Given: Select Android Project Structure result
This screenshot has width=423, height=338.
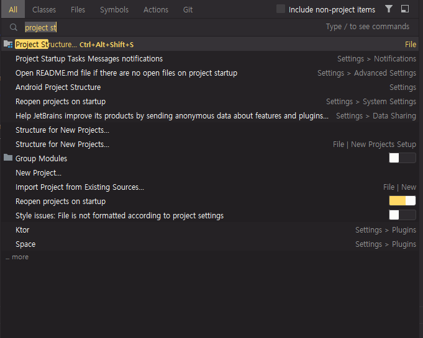Looking at the screenshot, I should click(210, 87).
